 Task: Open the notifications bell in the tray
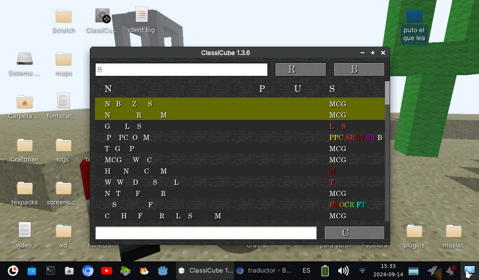(451, 270)
